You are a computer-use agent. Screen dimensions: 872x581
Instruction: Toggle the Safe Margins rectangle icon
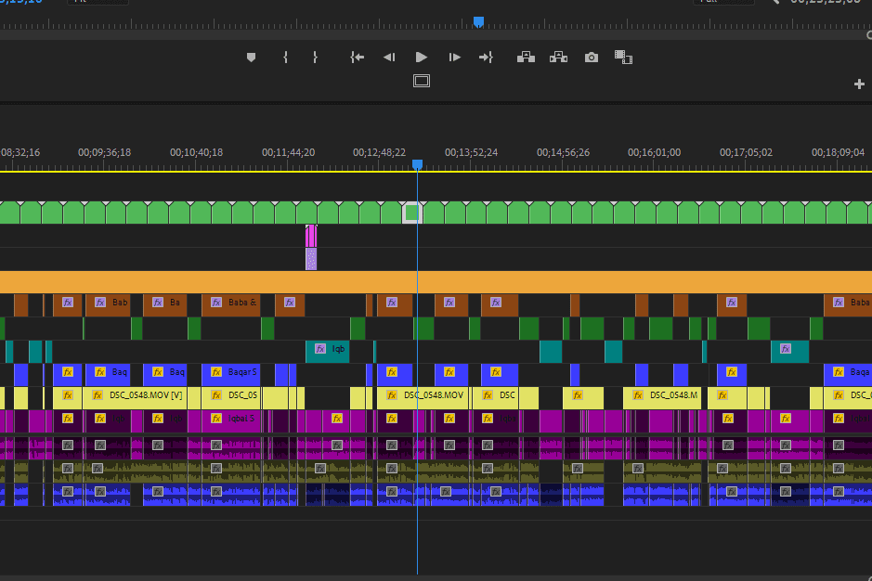click(x=422, y=81)
